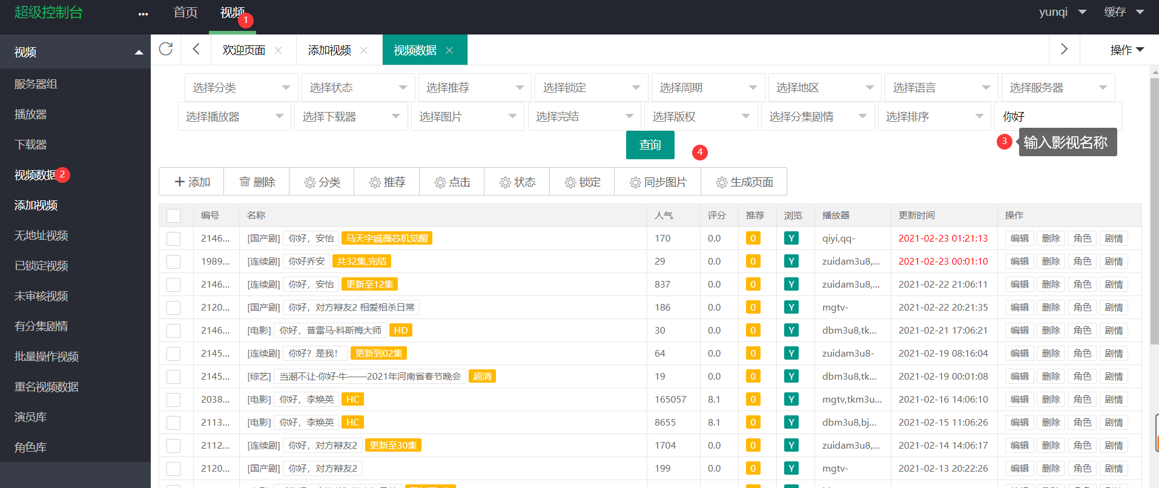1159x488 pixels.
Task: Open the 选择播放器 dropdown
Action: [234, 117]
